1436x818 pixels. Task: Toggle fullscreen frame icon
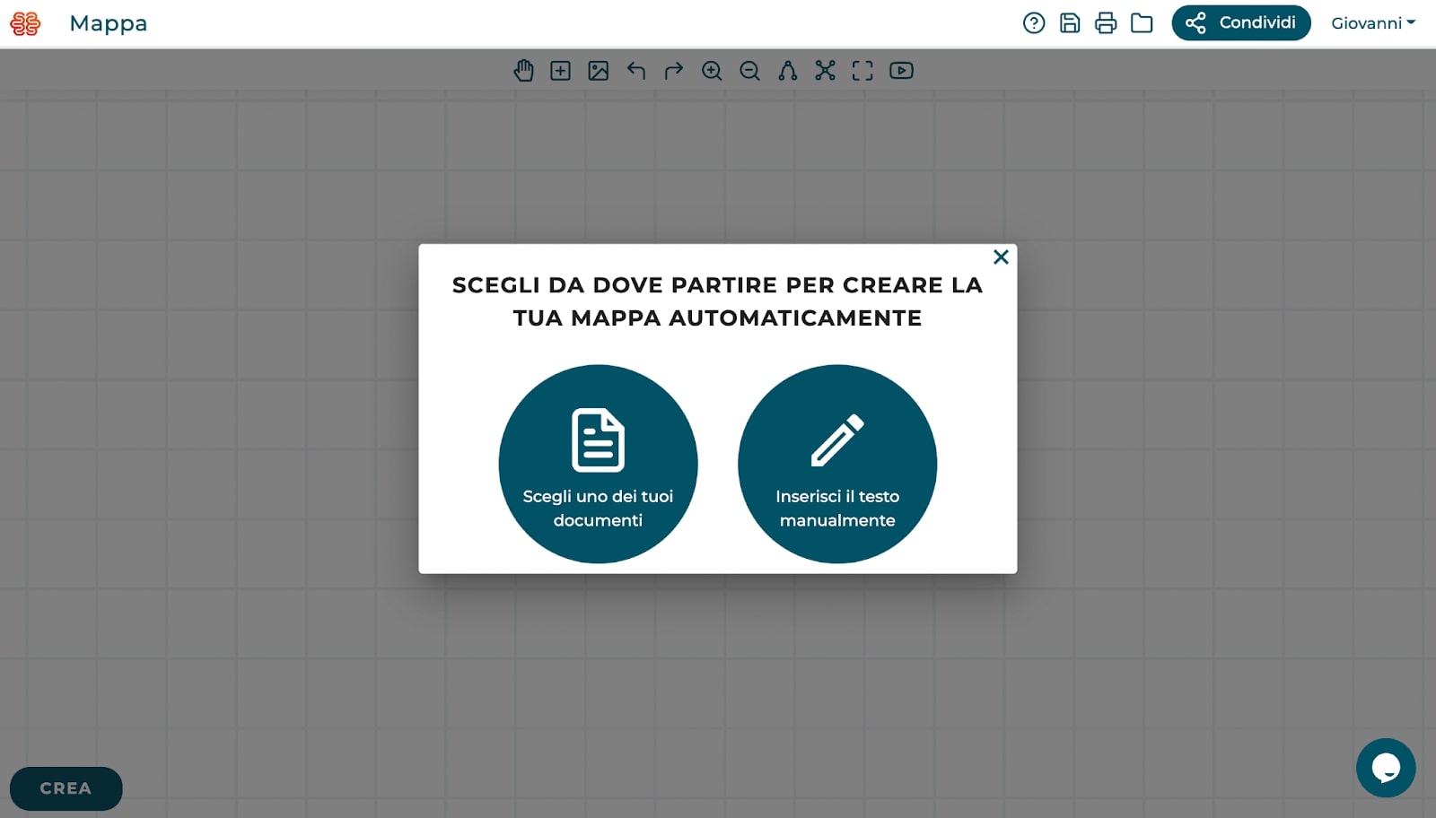[862, 71]
